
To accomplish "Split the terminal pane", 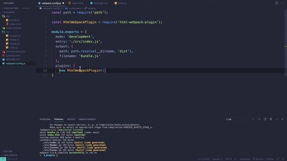I will tap(265, 119).
